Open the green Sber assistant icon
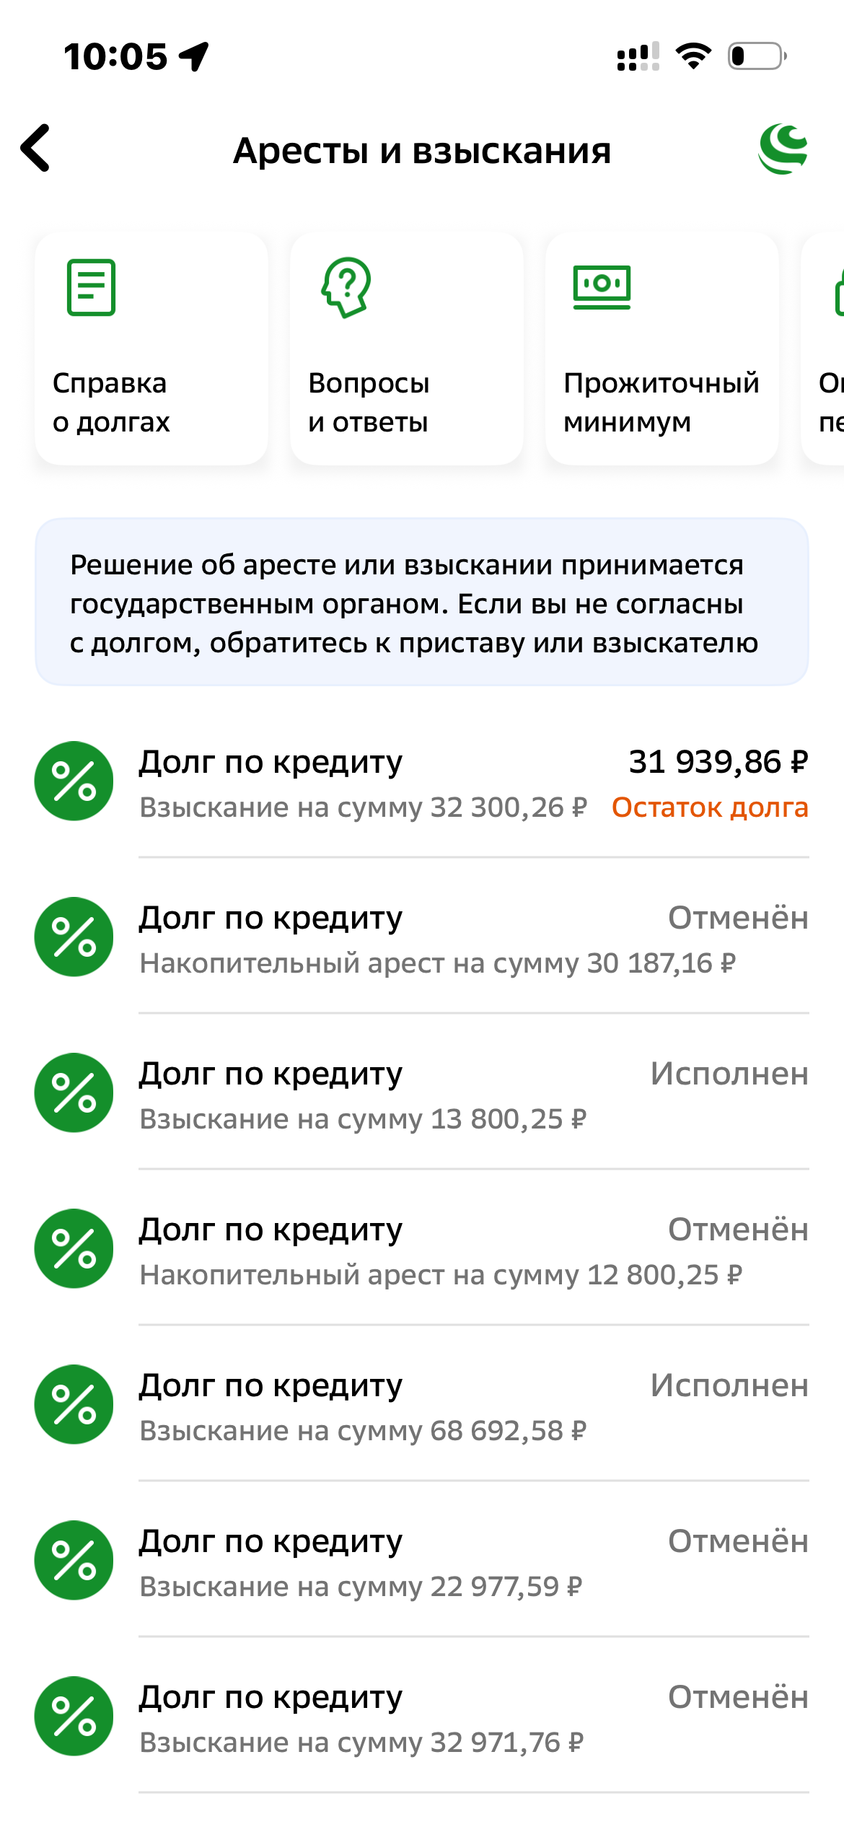Screen dimensions: 844x1827 click(x=783, y=149)
